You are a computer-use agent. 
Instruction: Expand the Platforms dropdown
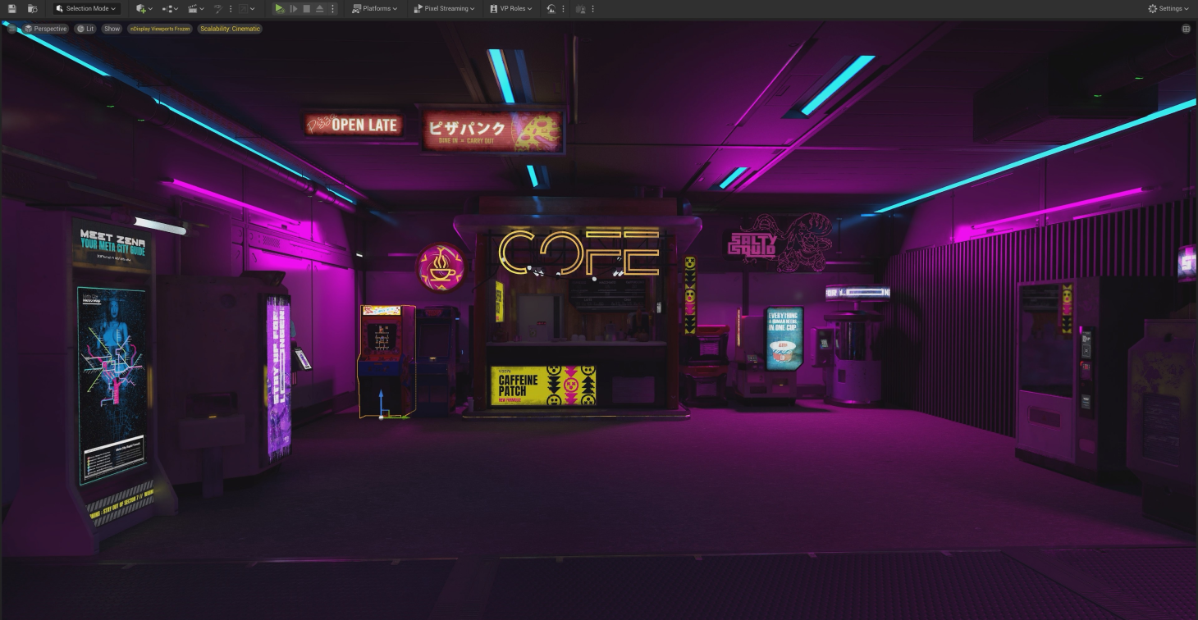(375, 8)
